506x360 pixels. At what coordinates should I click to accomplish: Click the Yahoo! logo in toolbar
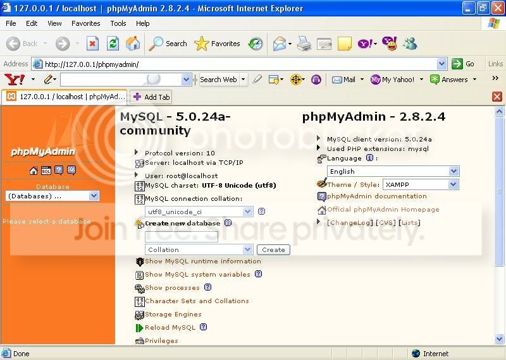(x=15, y=80)
